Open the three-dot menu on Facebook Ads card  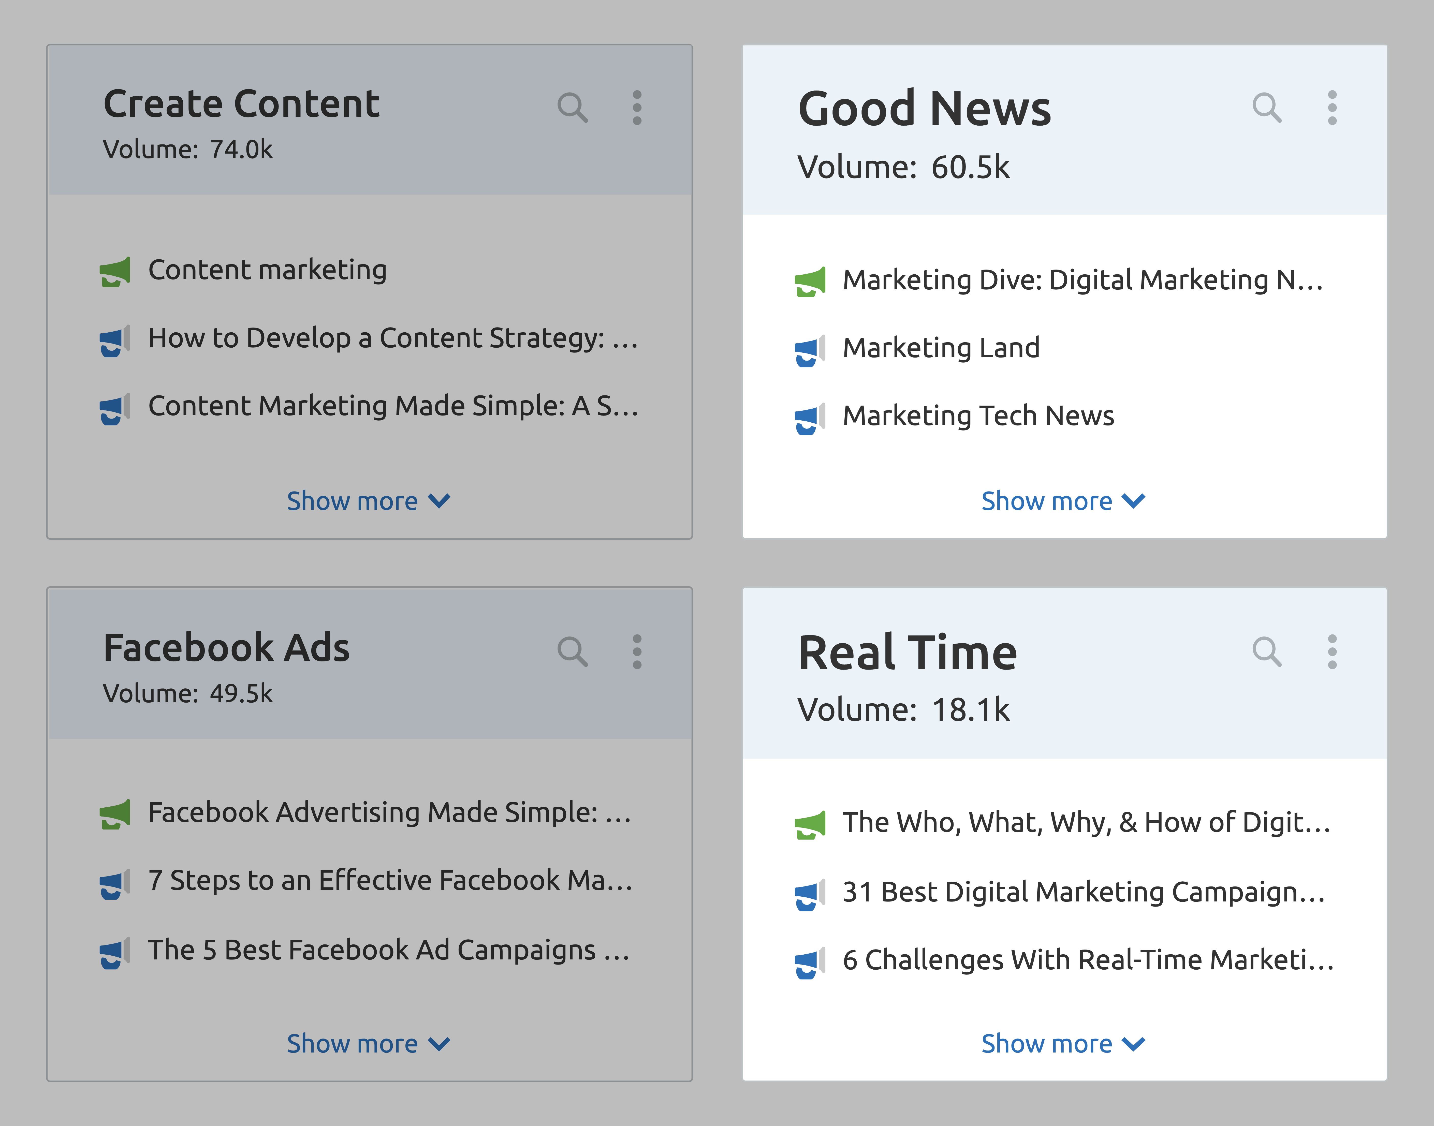(x=637, y=651)
